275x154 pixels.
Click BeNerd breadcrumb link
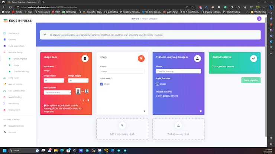pyautogui.click(x=135, y=19)
